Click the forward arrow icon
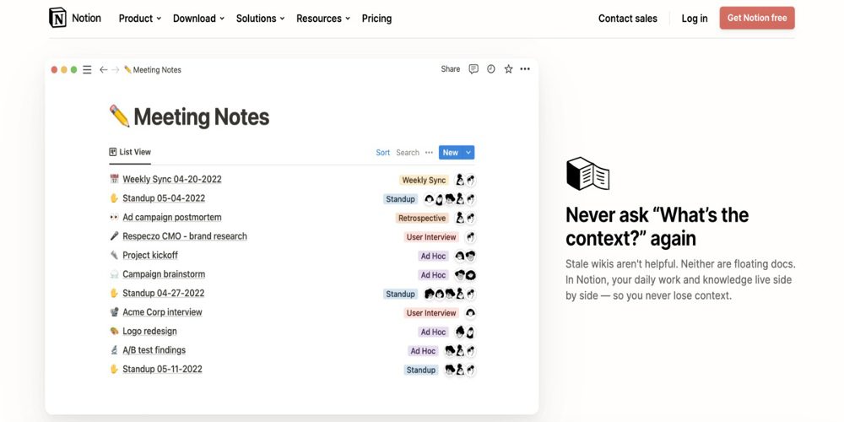The width and height of the screenshot is (844, 422). (115, 69)
